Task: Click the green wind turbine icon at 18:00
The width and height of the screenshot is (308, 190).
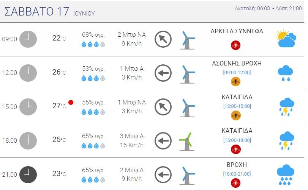Action: [x=186, y=142]
